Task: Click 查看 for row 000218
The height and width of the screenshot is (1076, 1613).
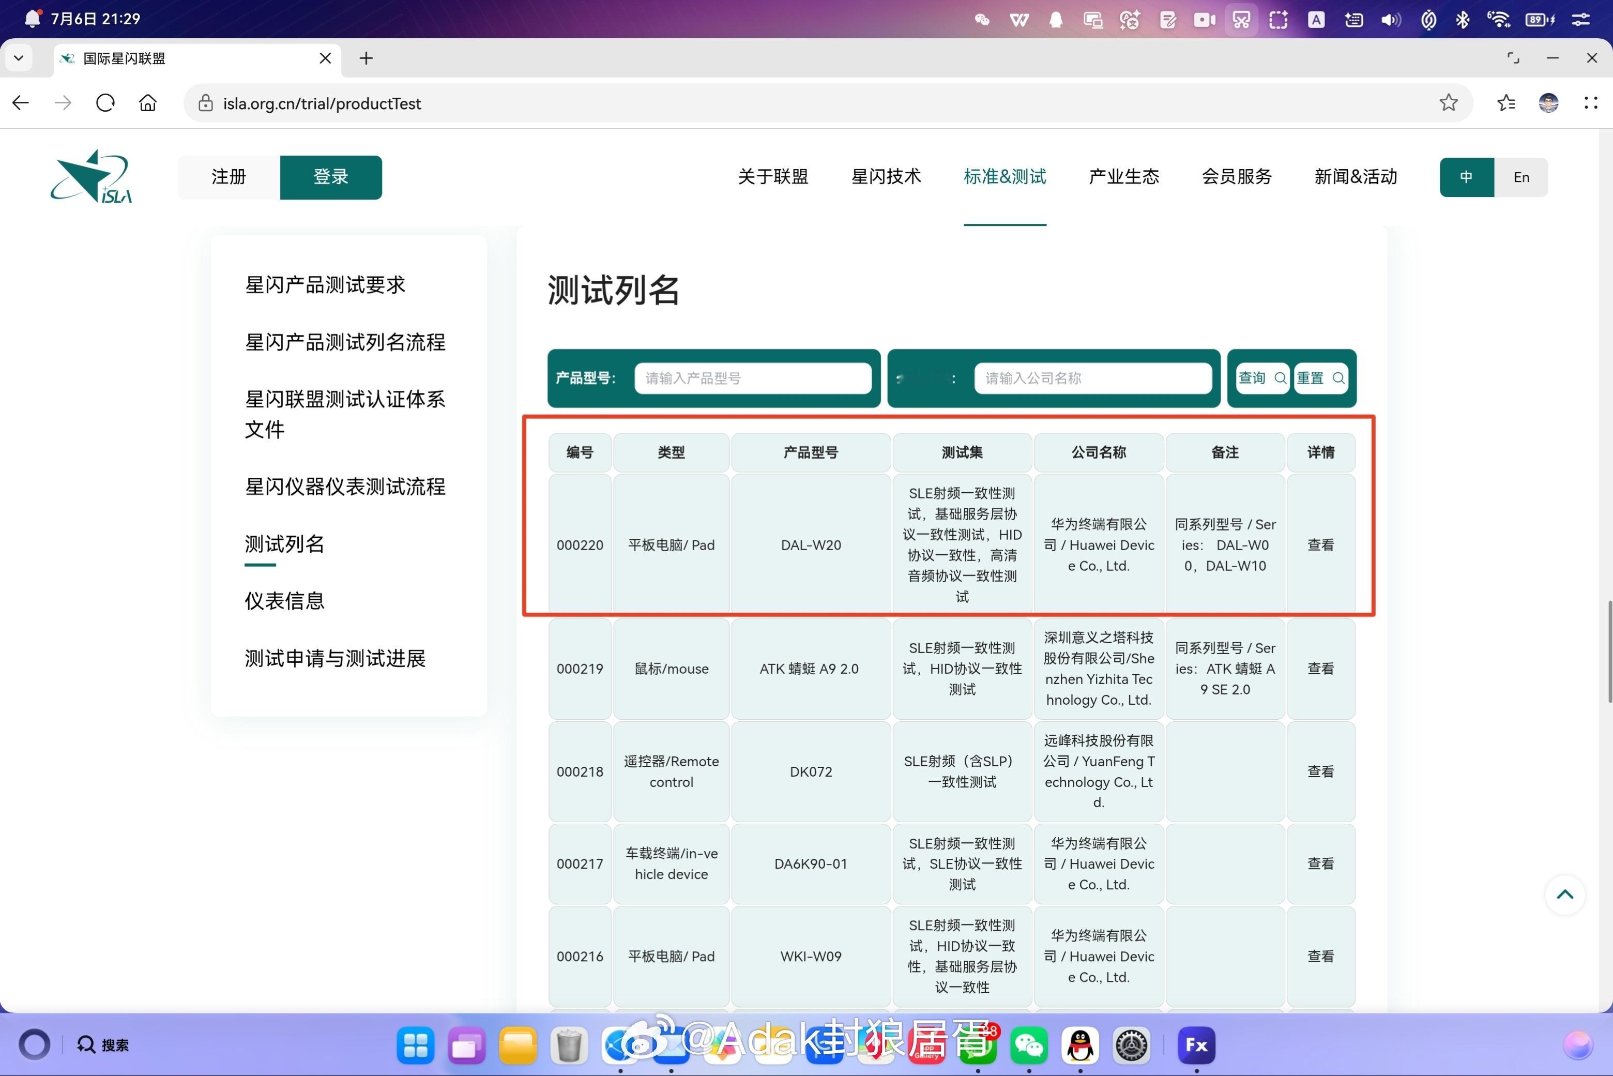Action: pos(1320,771)
